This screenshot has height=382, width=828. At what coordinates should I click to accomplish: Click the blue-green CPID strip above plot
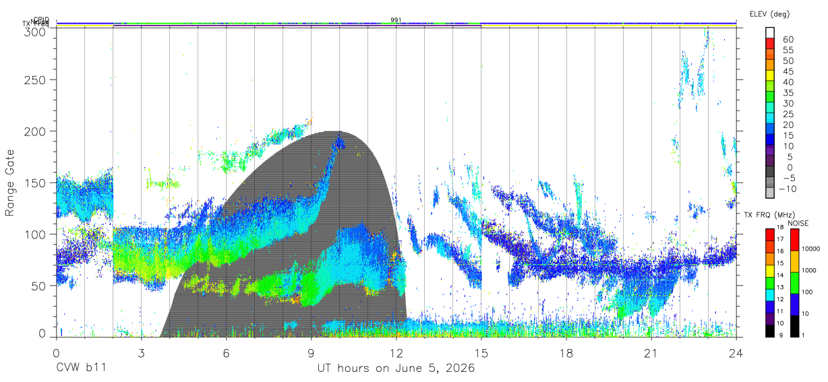(396, 24)
